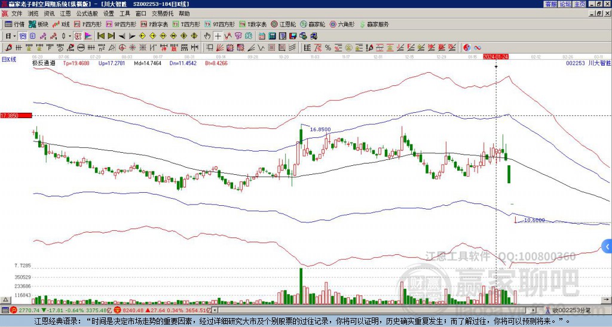Jump to first bar with skip-start icon
Image resolution: width=612 pixels, height=327 pixels.
pos(100,36)
